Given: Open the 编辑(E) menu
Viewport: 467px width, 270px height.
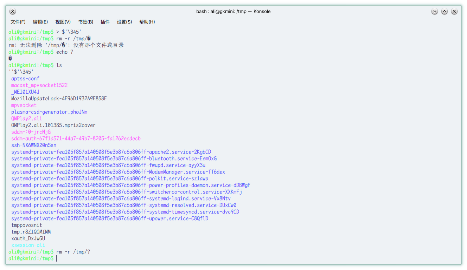Looking at the screenshot, I should point(40,22).
